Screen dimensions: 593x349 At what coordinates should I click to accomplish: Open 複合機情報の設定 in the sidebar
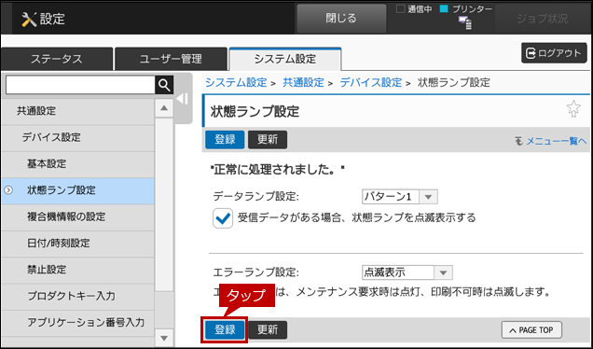pyautogui.click(x=77, y=216)
